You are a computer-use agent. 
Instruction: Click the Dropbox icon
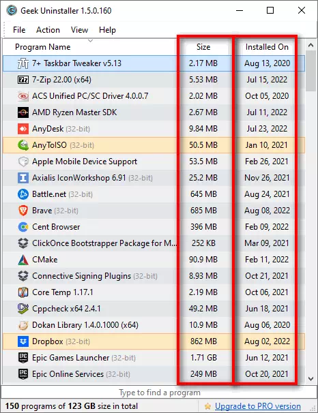coord(23,341)
